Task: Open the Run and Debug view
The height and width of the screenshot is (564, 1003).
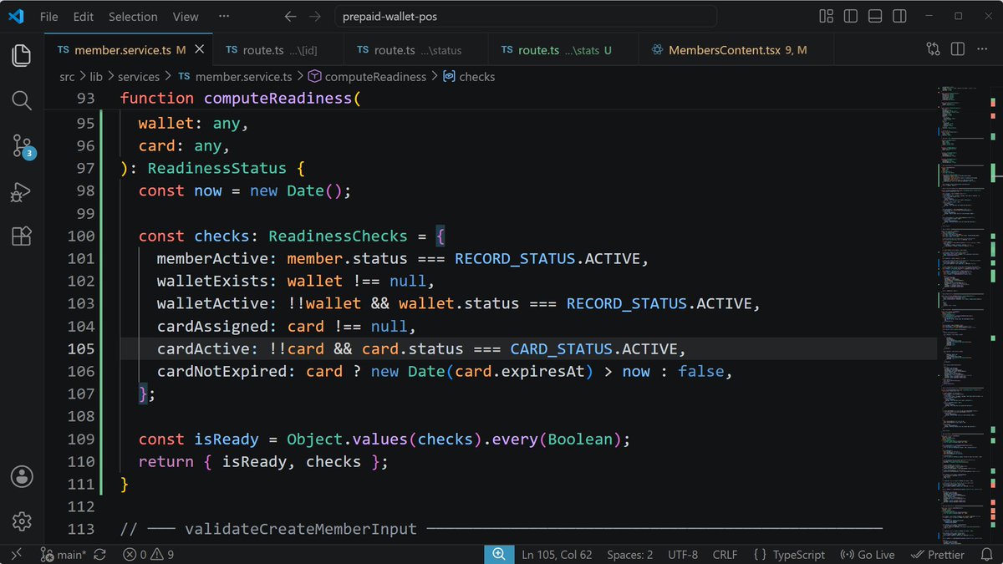Action: tap(22, 192)
